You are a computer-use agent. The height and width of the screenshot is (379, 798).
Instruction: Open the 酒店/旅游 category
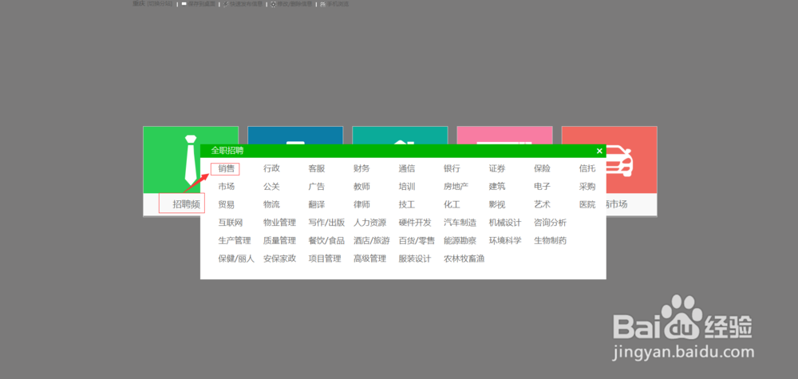[x=372, y=241]
